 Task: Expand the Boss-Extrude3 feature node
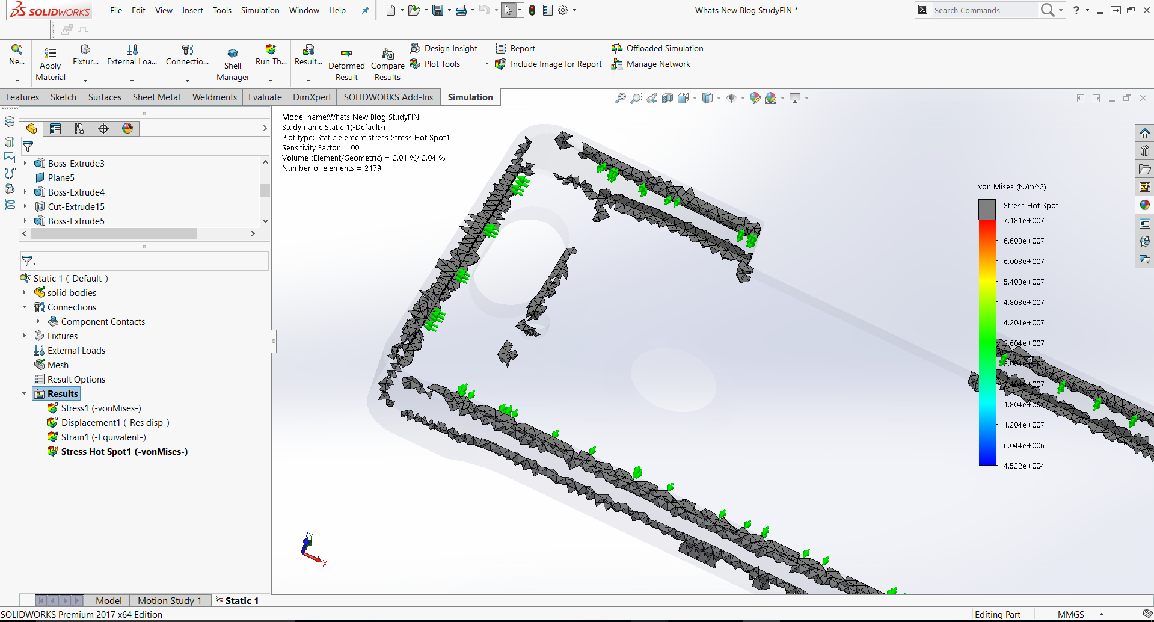25,163
